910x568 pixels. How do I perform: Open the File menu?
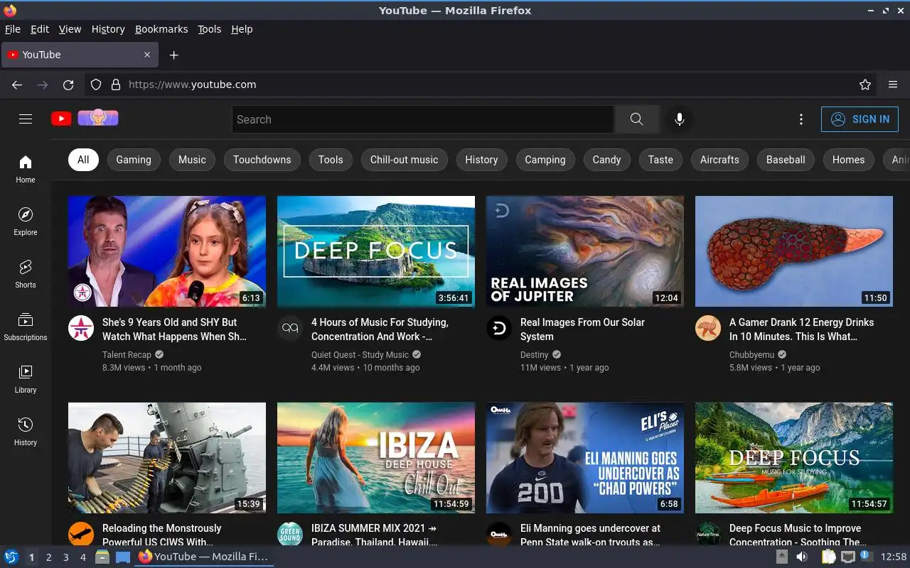click(13, 29)
